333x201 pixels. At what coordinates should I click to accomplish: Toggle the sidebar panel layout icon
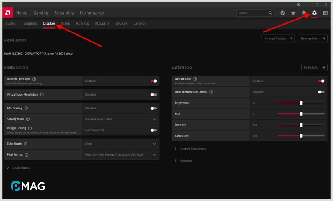325,13
